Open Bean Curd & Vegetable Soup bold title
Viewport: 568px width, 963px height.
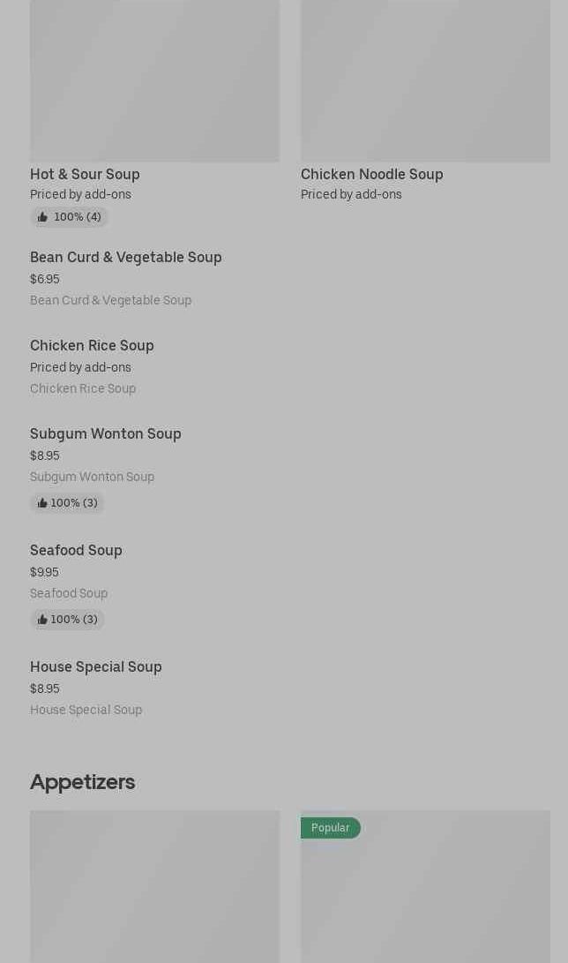(126, 257)
